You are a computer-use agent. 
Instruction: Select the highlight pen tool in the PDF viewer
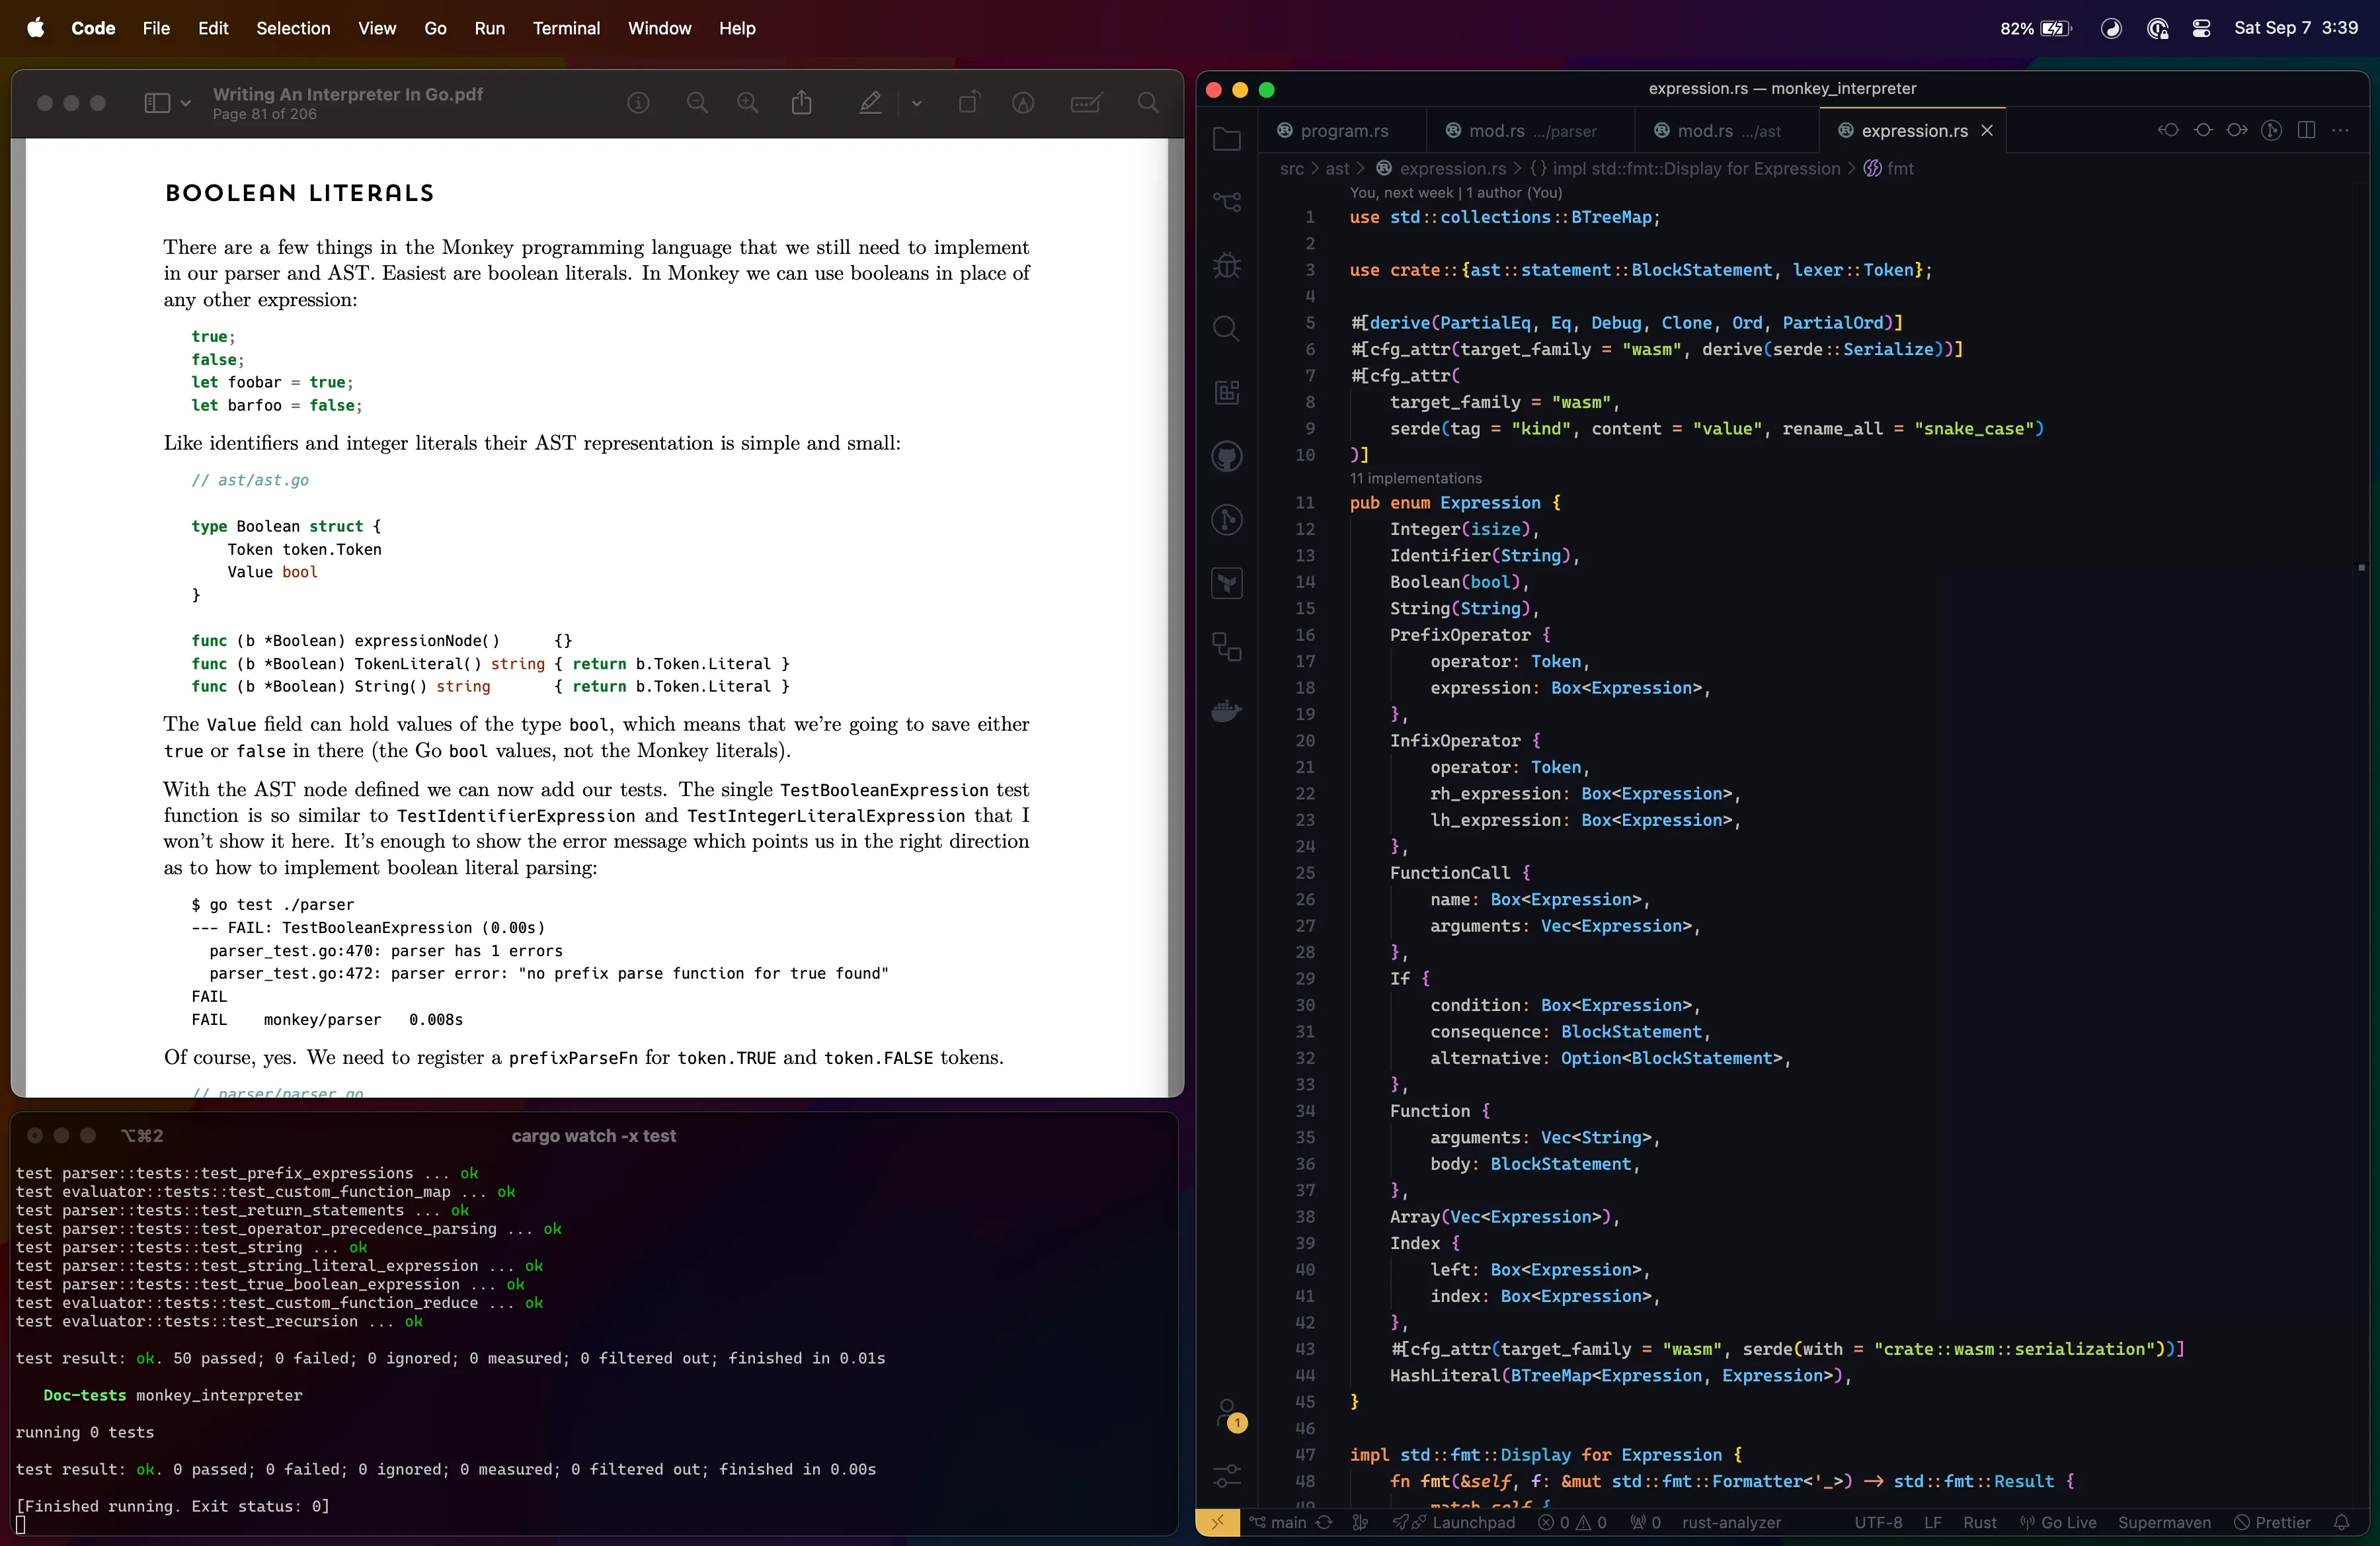point(870,103)
